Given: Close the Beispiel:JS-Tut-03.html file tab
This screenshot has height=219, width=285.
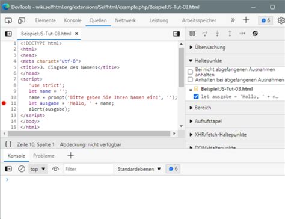Looking at the screenshot, I should 76,34.
